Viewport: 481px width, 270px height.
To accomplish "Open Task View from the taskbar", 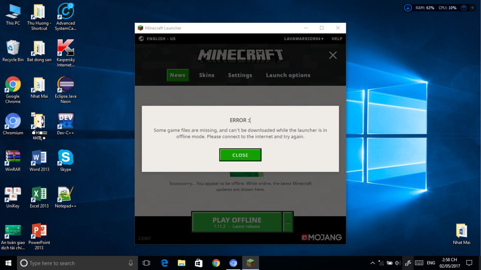I will pos(147,263).
